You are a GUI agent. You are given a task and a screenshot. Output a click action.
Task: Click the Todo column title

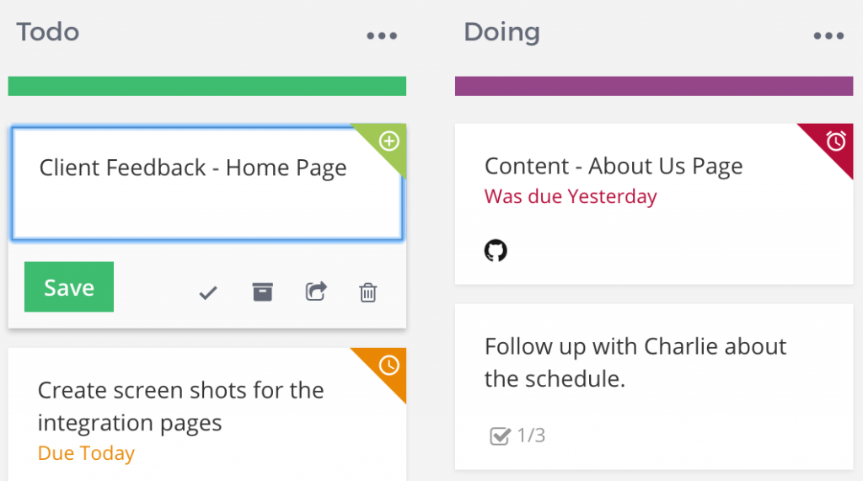tap(48, 32)
